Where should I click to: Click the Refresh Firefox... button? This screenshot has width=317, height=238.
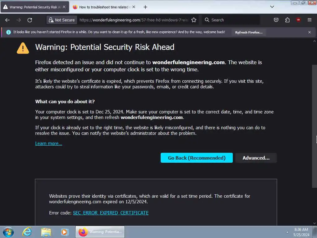[249, 32]
